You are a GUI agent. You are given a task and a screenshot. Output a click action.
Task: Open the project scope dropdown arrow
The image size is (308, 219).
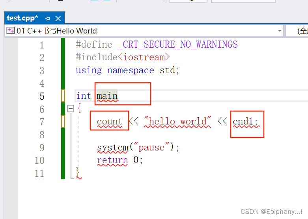[x=280, y=31]
